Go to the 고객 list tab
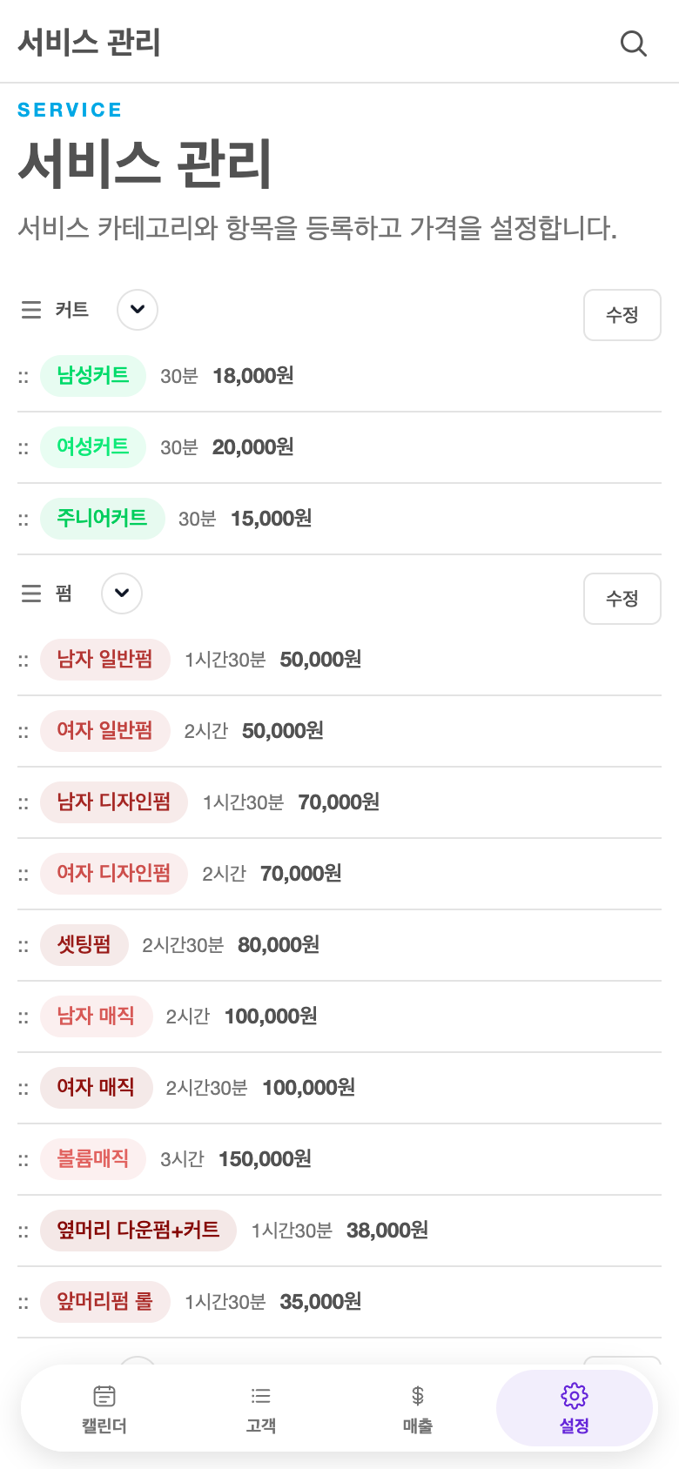This screenshot has width=679, height=1469. (x=261, y=1408)
